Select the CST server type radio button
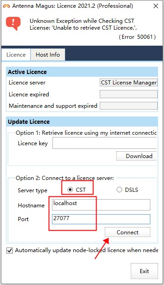Image resolution: width=164 pixels, height=285 pixels. point(70,190)
